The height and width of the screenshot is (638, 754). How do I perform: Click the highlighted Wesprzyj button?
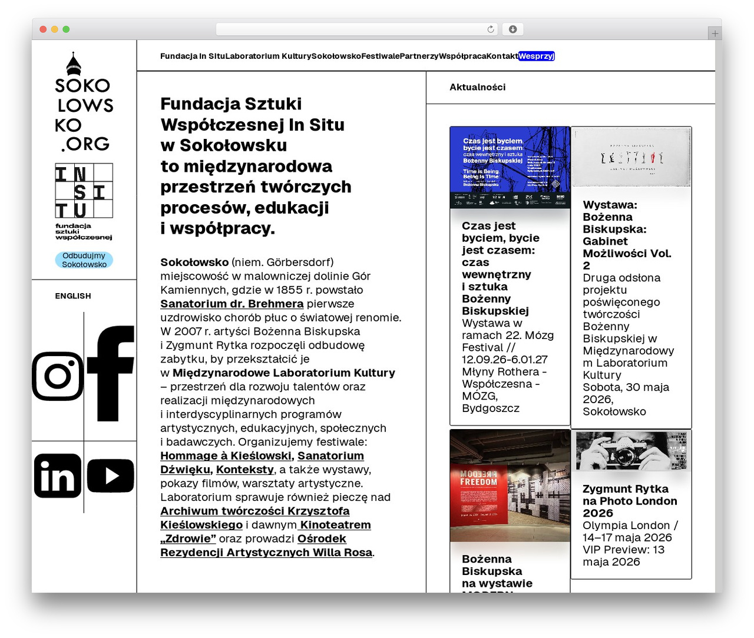[x=537, y=56]
